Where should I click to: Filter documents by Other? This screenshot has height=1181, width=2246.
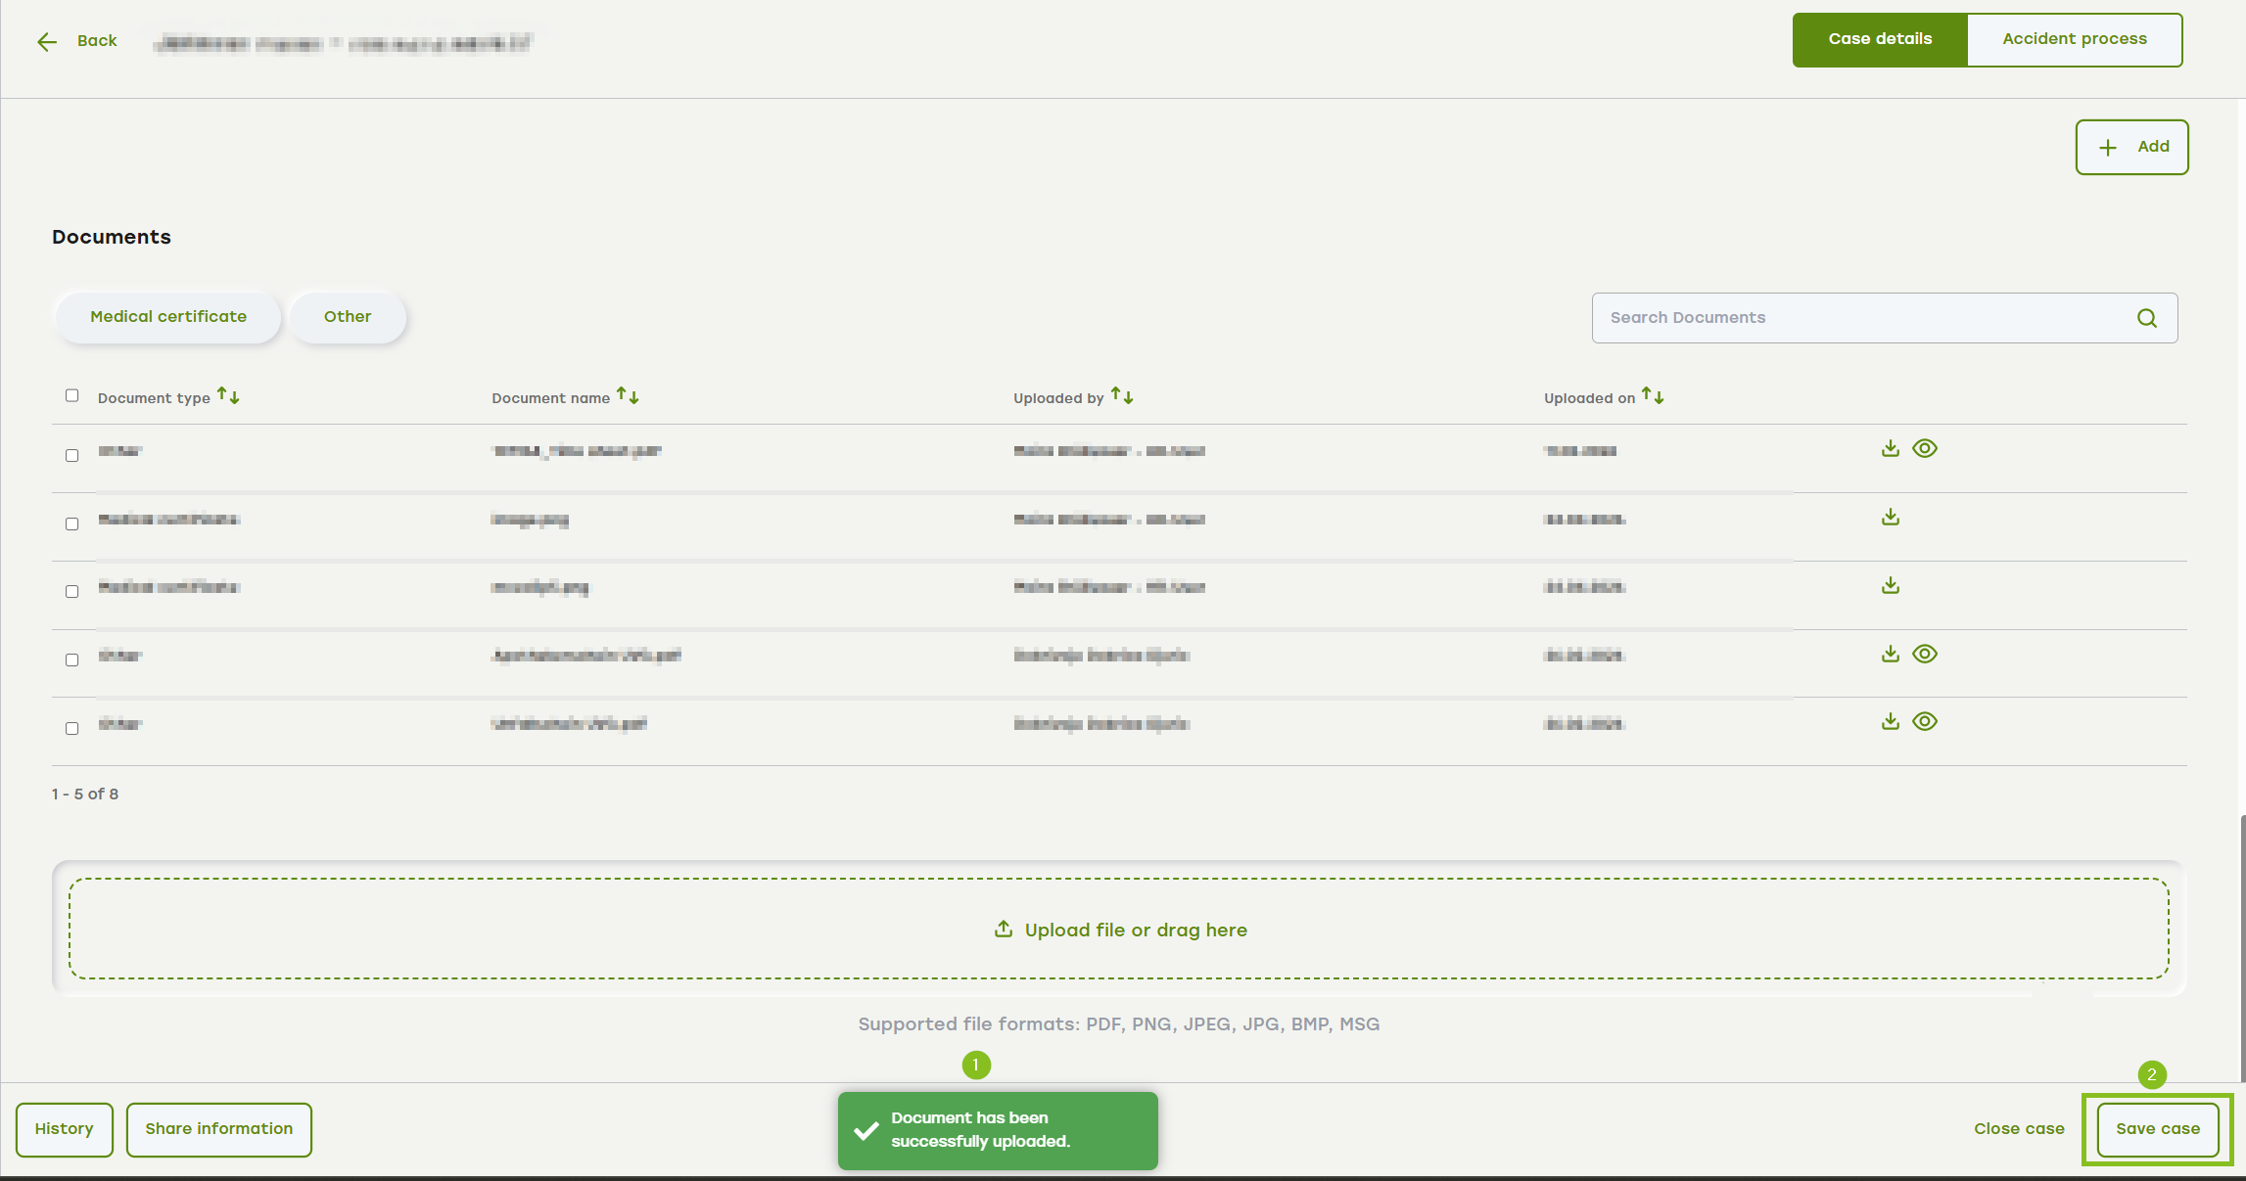pos(348,317)
